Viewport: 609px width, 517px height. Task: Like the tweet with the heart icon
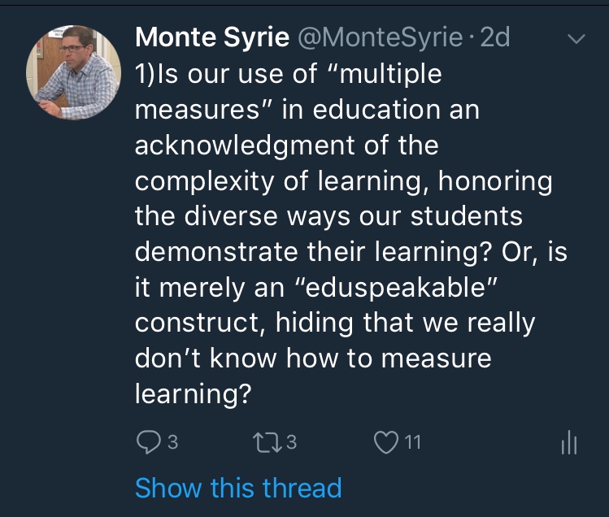click(385, 442)
